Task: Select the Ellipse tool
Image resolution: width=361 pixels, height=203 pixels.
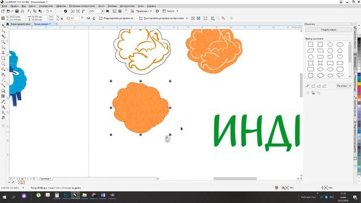Action: 3,64
